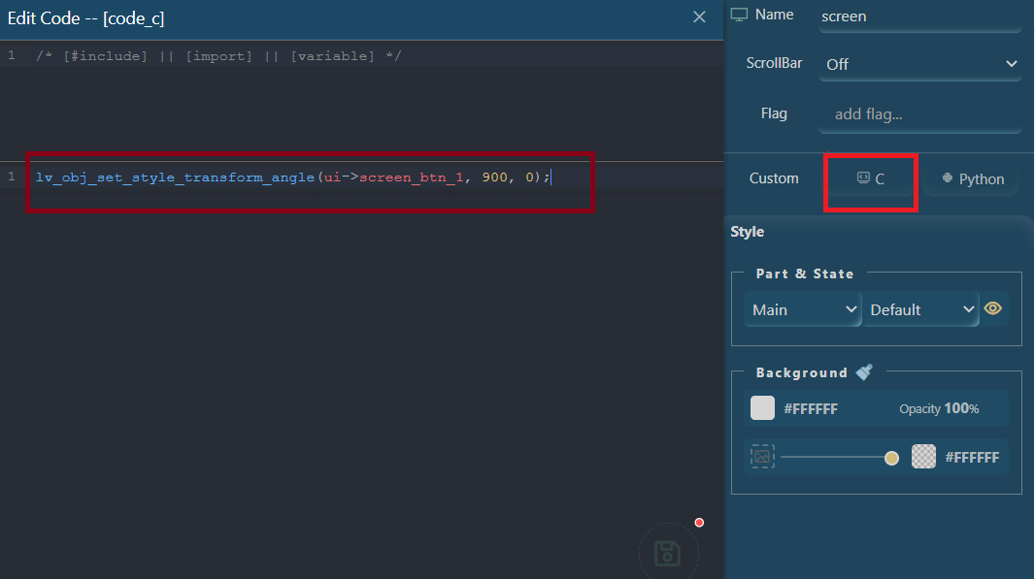Viewport: 1035px width, 579px height.
Task: Expand the Default state dropdown
Action: click(x=921, y=309)
